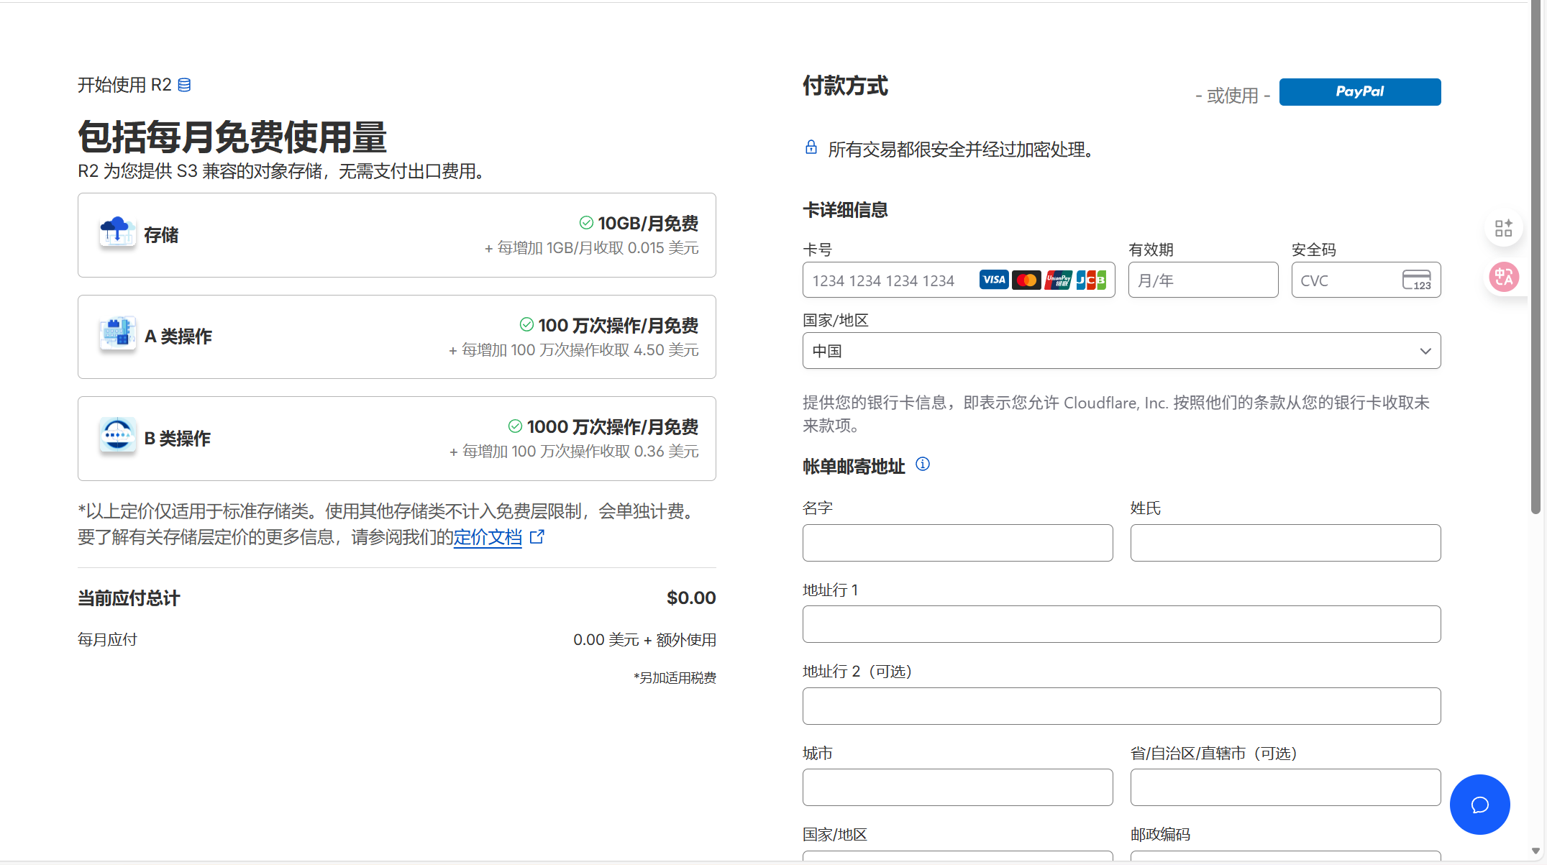
Task: Open the blue chat support bubble
Action: [x=1479, y=805]
